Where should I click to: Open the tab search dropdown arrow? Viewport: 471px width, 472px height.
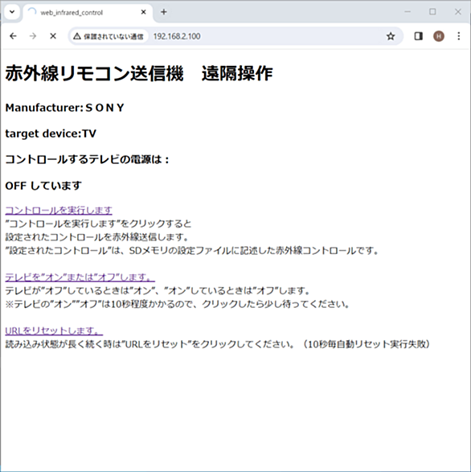(12, 12)
